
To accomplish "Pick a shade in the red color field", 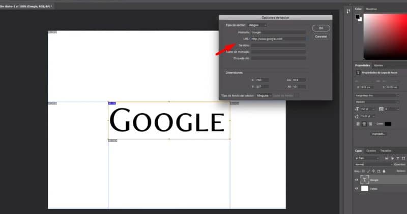I will (385, 37).
